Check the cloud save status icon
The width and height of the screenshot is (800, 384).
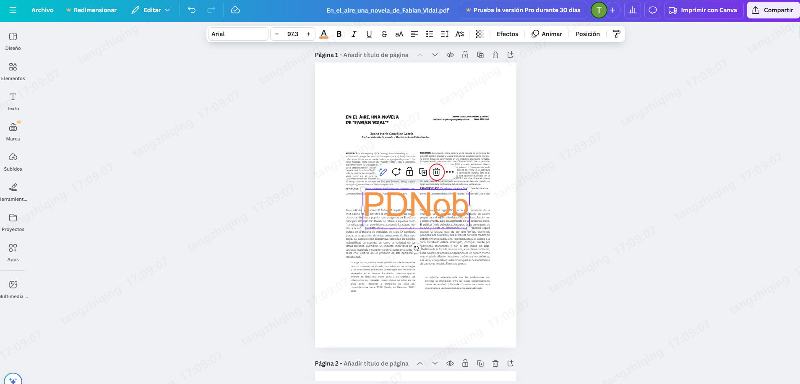[x=235, y=10]
